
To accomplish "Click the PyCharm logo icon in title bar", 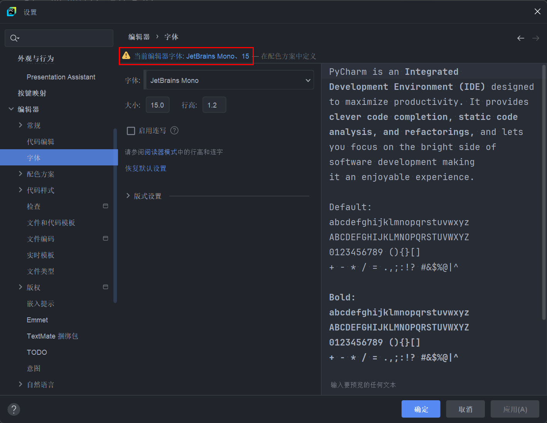I will click(x=12, y=12).
